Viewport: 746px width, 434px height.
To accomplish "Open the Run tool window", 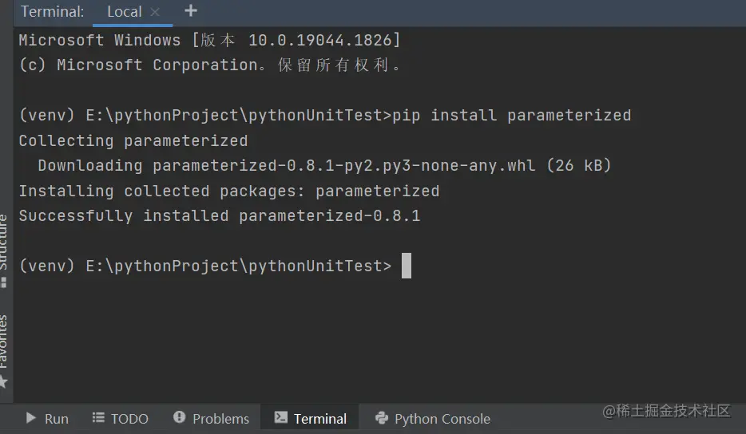I will (x=46, y=418).
